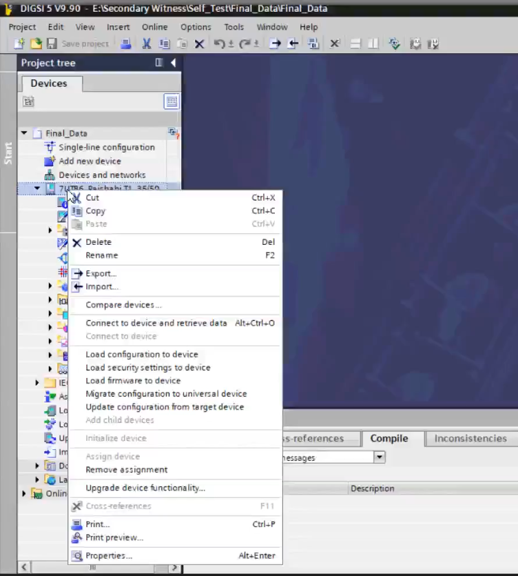518x576 pixels.
Task: Click the toolbar icon left of the split icons
Action: (335, 43)
